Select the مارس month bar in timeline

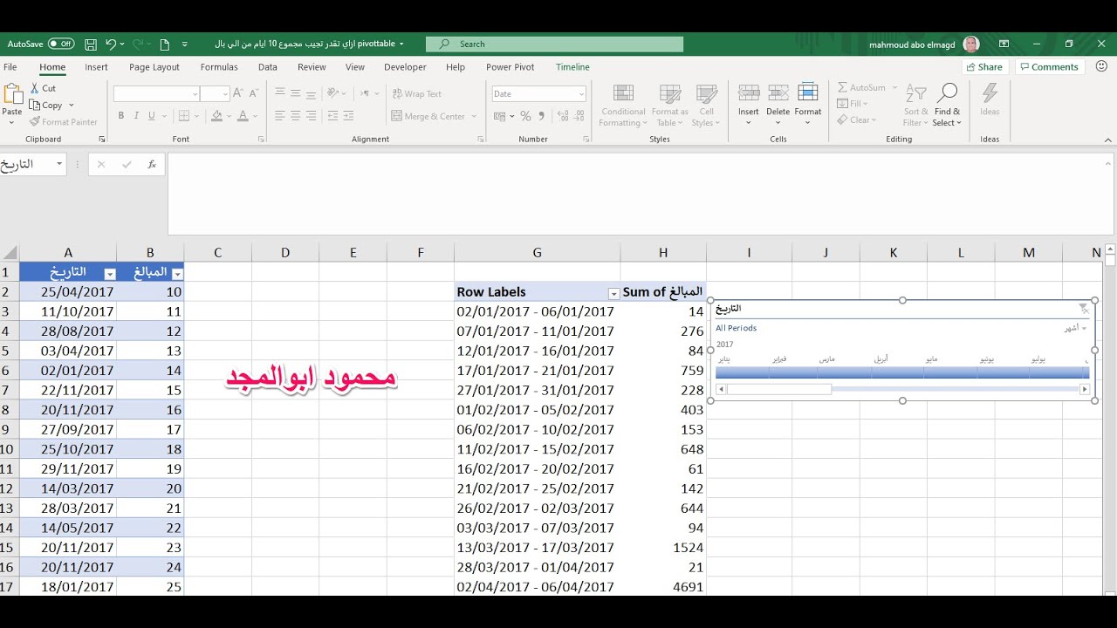click(843, 372)
